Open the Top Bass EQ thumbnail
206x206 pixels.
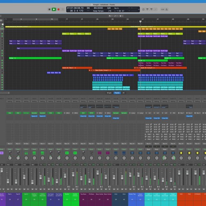(x=83, y=106)
